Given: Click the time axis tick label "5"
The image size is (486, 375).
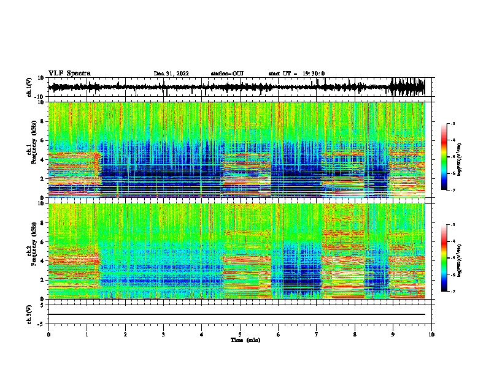Looking at the screenshot, I should tap(240, 335).
